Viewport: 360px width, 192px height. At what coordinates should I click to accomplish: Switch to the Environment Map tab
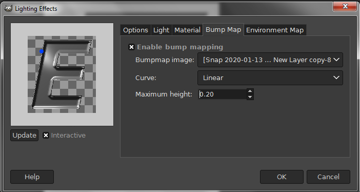point(275,30)
